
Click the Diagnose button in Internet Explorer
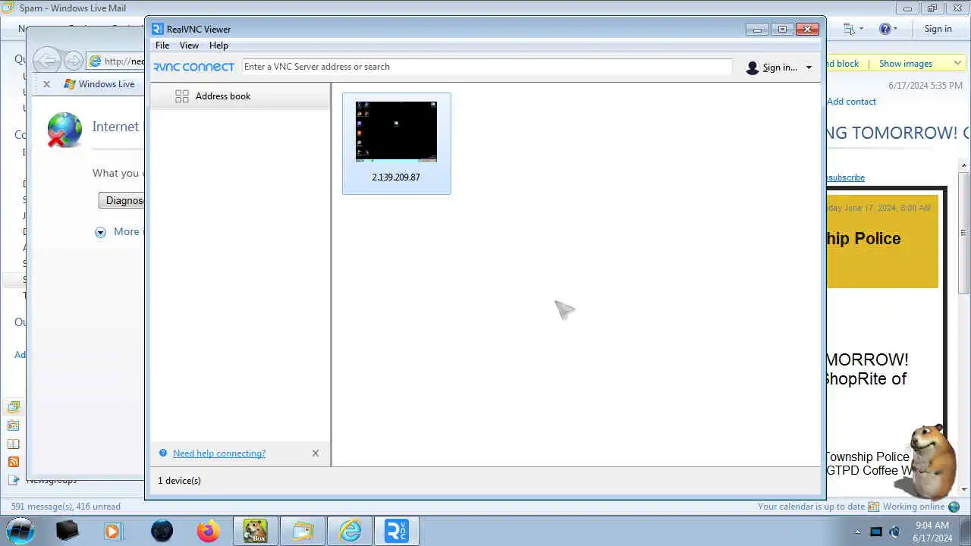(x=121, y=200)
